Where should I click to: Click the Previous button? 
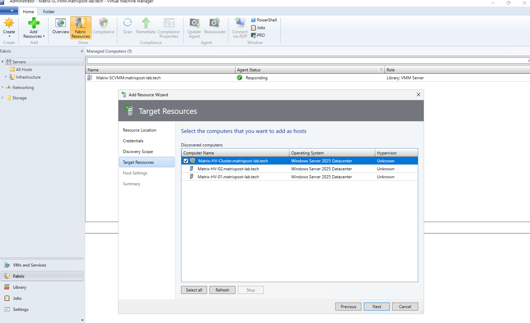click(x=348, y=307)
